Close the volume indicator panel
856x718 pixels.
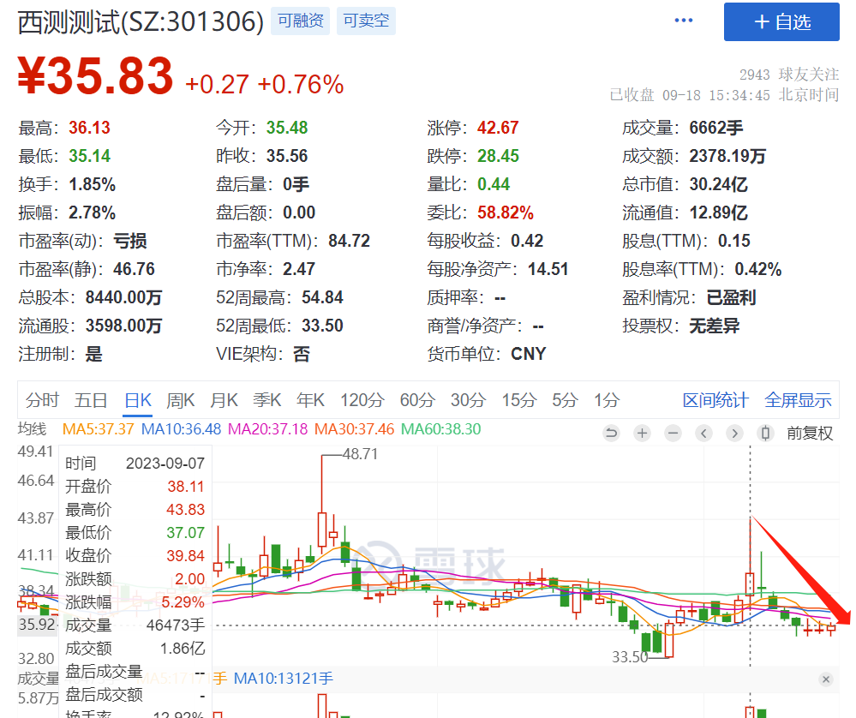(826, 679)
